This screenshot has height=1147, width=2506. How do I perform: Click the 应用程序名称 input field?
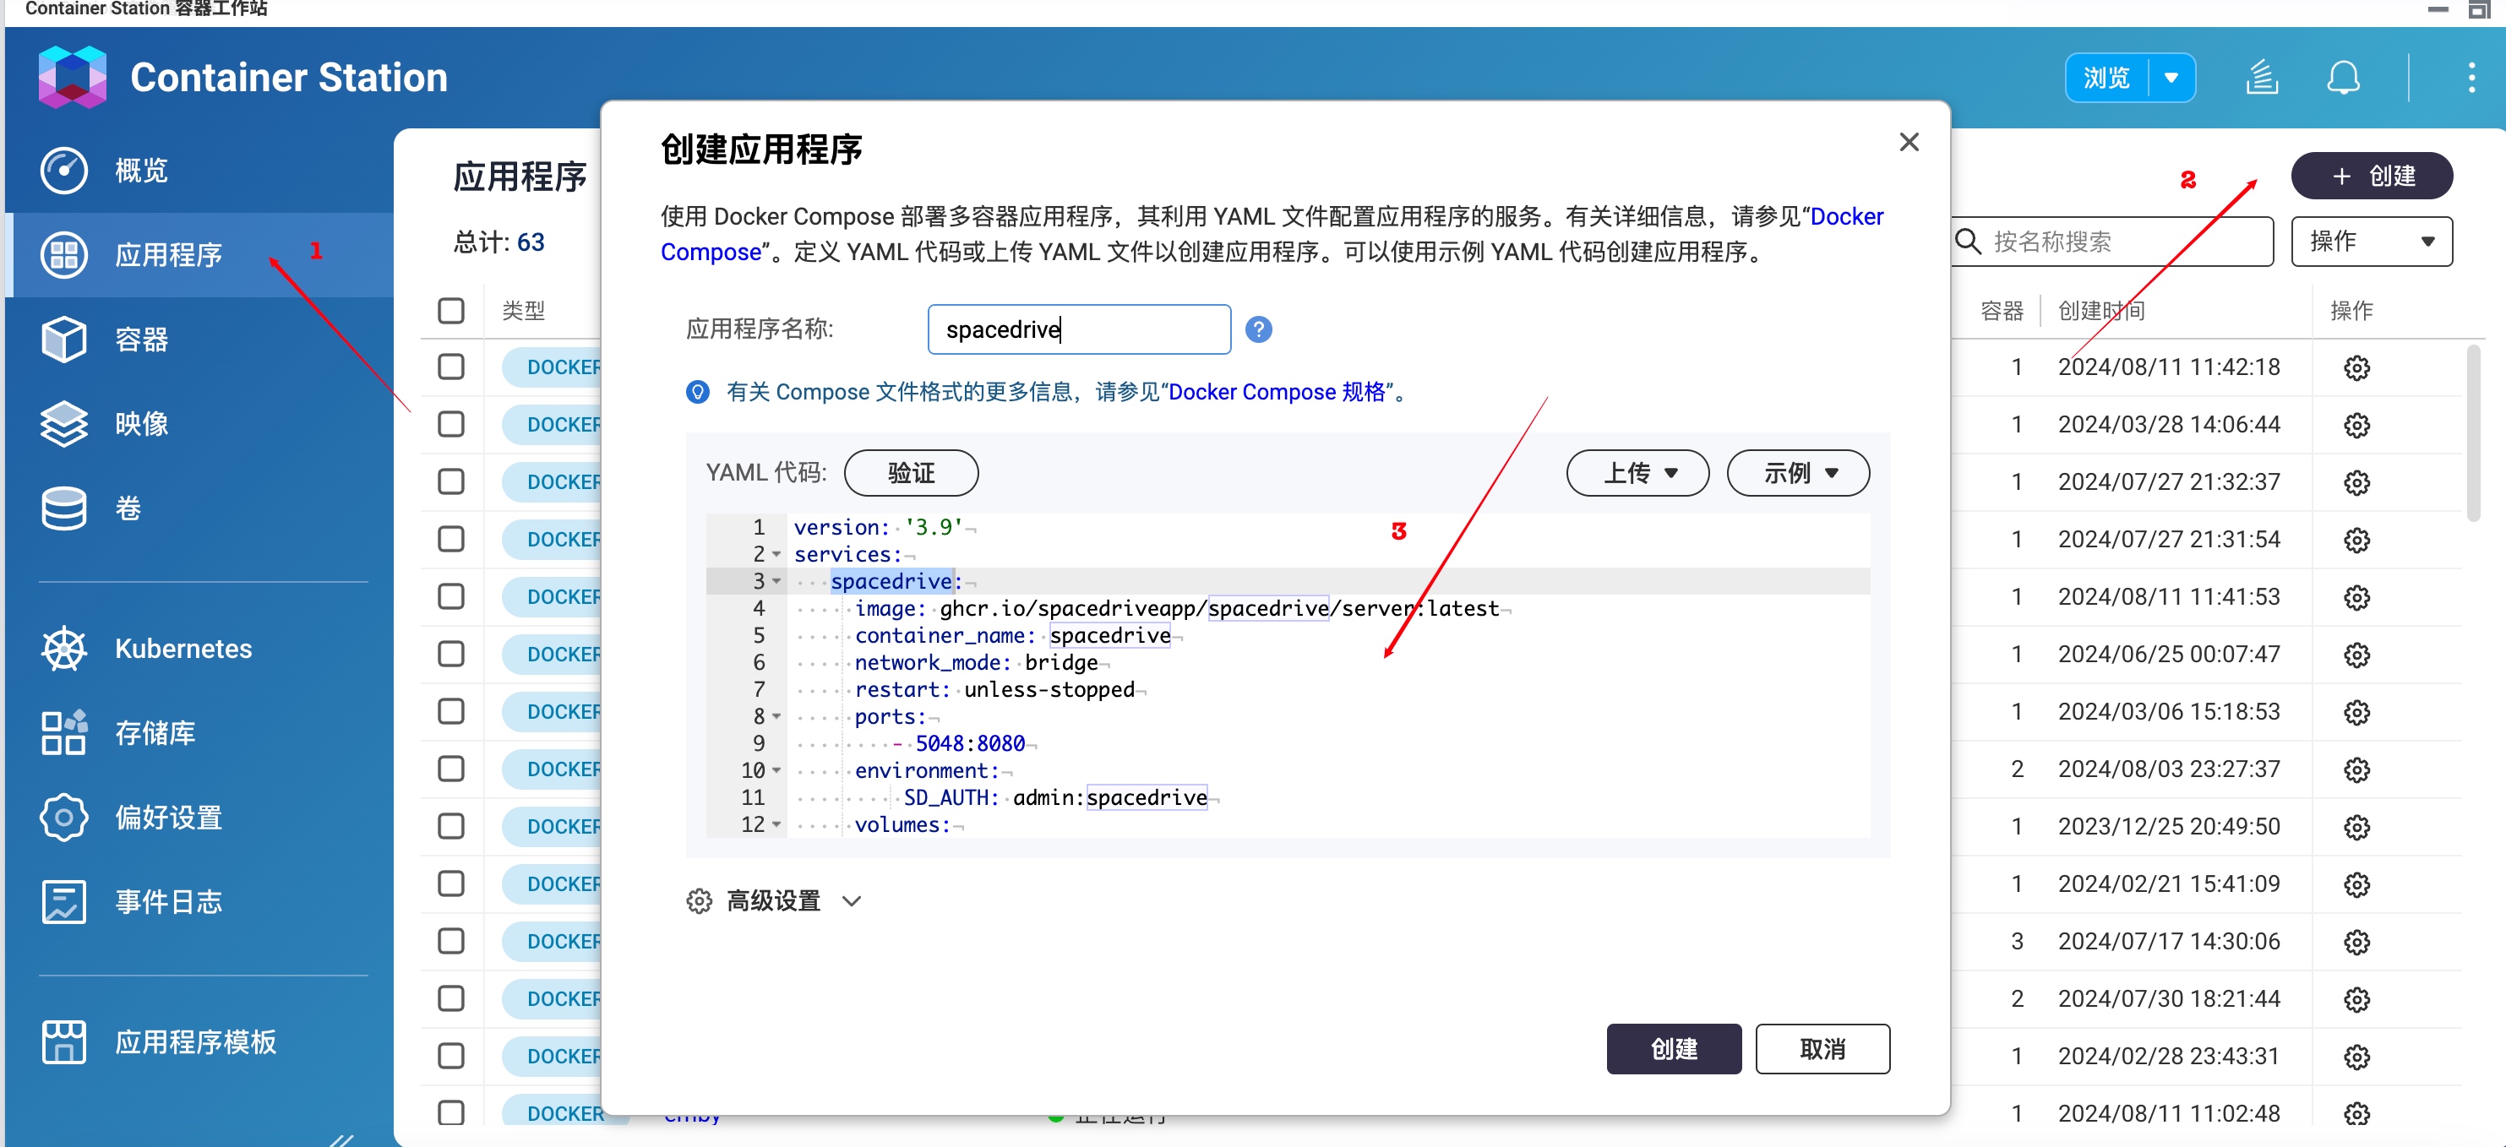click(x=1079, y=329)
